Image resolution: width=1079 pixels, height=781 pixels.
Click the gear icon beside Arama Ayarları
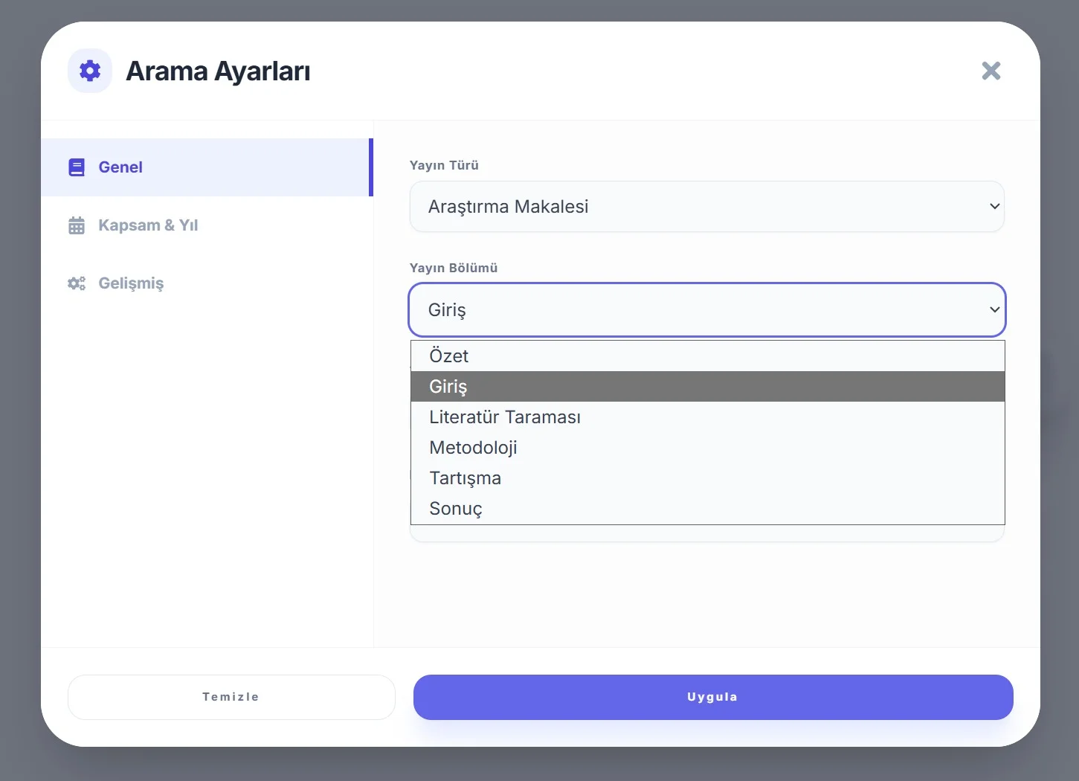90,71
